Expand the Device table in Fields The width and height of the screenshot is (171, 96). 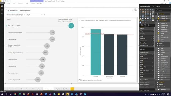tap(156, 43)
